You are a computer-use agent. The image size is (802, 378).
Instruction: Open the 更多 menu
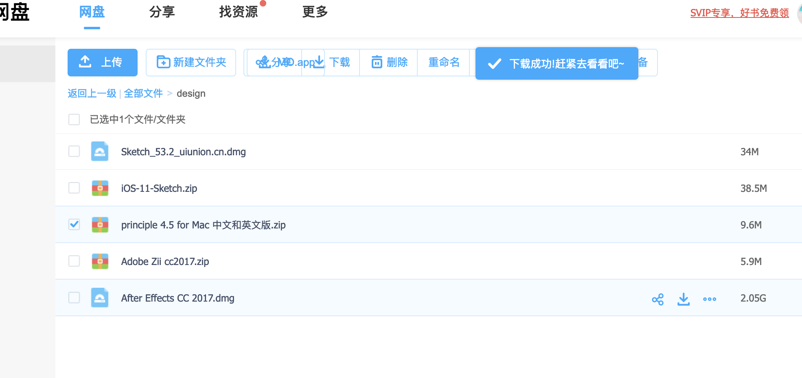pos(315,12)
